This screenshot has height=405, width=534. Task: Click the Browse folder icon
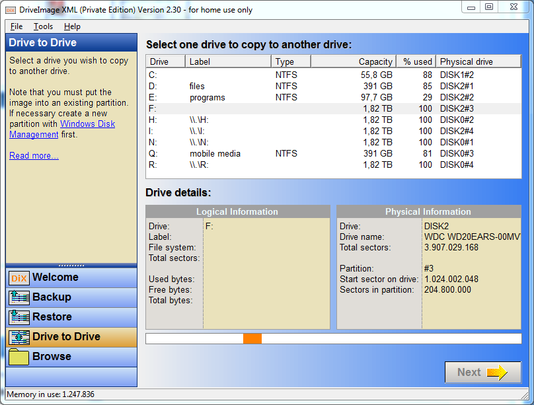coord(19,357)
